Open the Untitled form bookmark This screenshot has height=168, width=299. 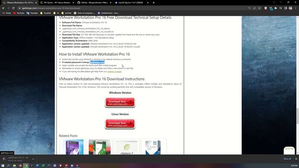pyautogui.click(x=108, y=13)
